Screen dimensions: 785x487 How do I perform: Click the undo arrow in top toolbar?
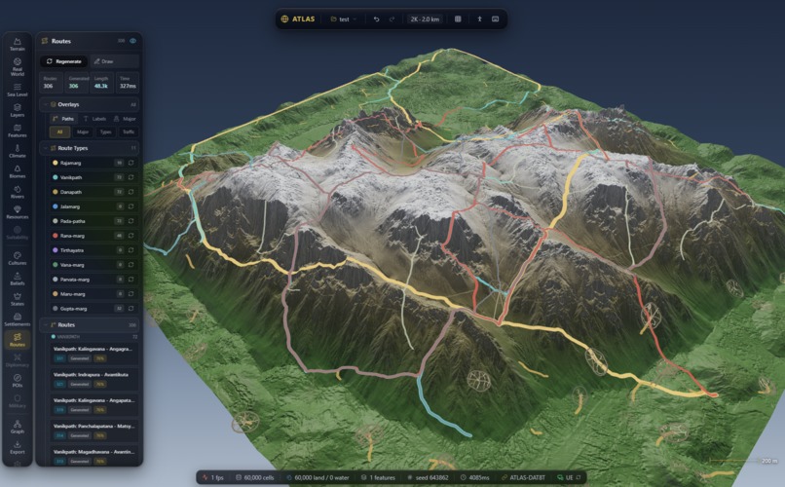(x=377, y=19)
